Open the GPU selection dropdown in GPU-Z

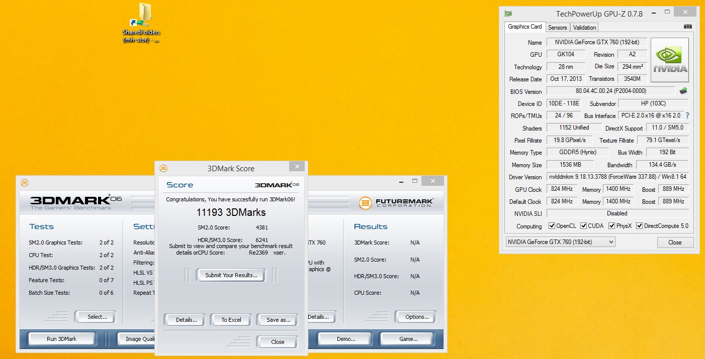(x=560, y=242)
